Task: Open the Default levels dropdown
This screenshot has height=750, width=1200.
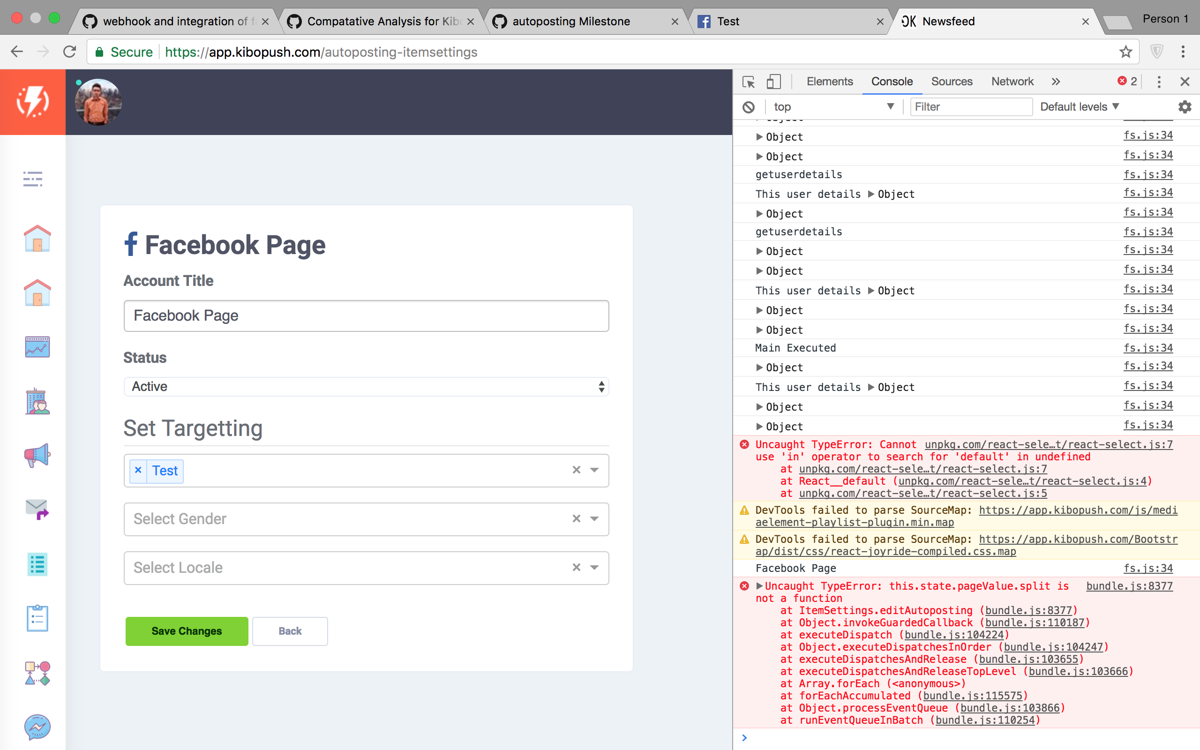Action: pyautogui.click(x=1080, y=107)
